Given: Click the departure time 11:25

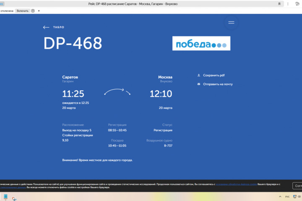Looking at the screenshot, I should (73, 94).
